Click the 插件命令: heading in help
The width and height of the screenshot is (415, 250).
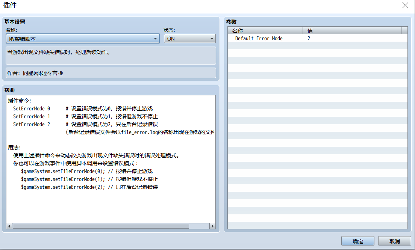[x=20, y=101]
